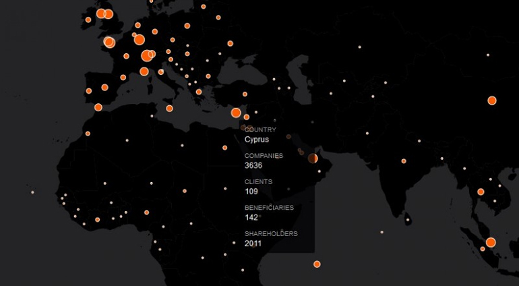Select the Monaco bubble on the Mediterranean coast

coord(144,71)
